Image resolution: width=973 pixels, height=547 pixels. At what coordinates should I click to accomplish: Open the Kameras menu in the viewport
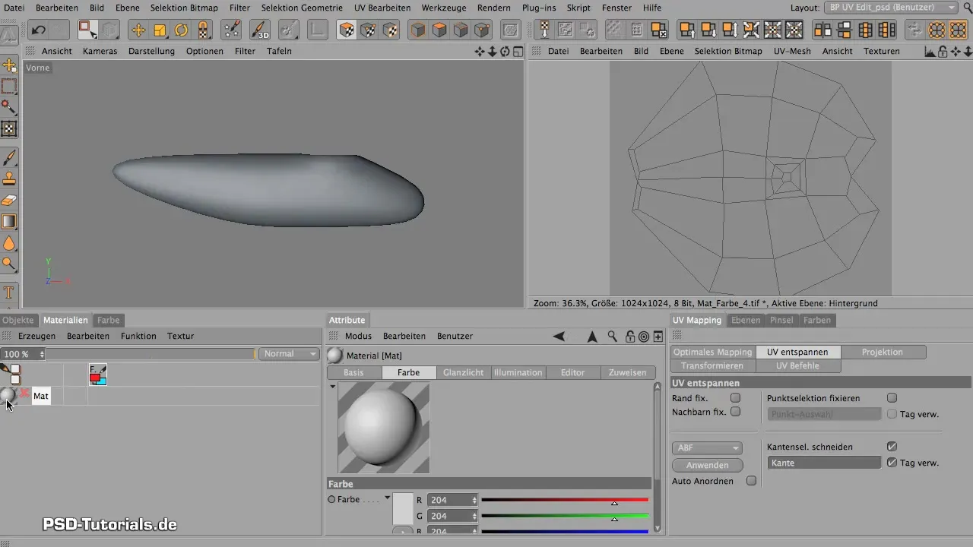tap(100, 51)
